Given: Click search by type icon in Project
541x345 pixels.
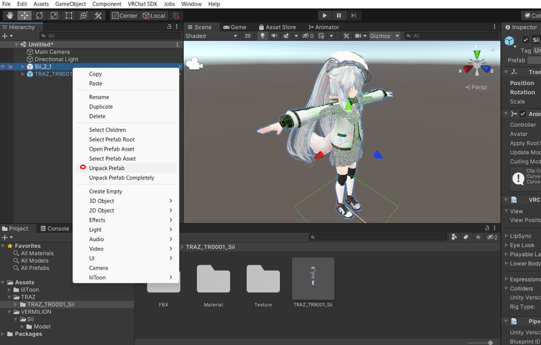Looking at the screenshot, I should (454, 237).
